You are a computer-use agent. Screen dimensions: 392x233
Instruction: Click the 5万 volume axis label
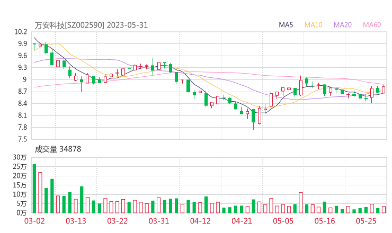[22, 204]
